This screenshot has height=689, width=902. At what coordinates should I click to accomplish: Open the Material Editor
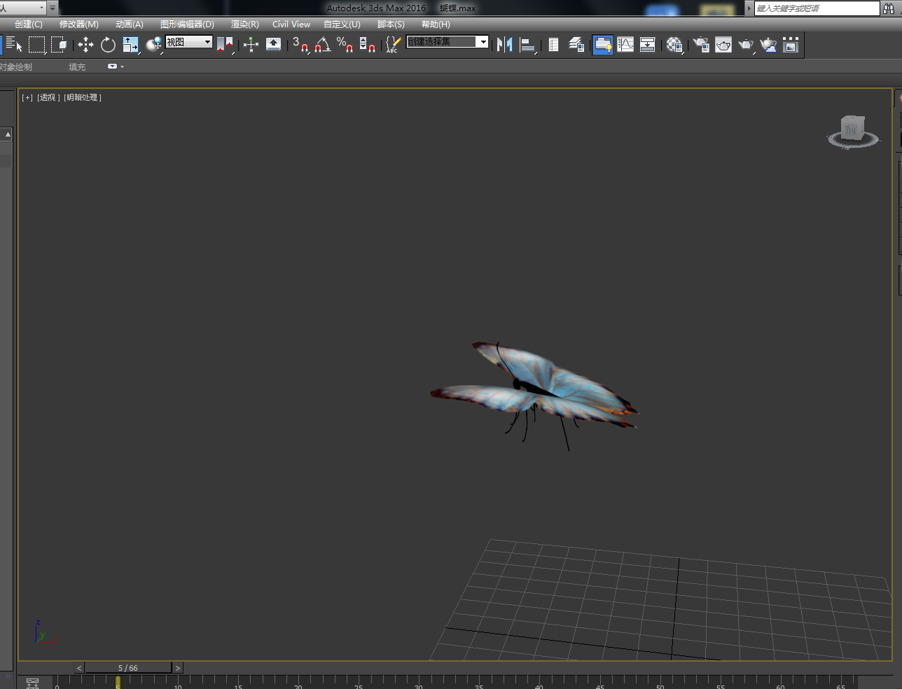click(x=674, y=45)
